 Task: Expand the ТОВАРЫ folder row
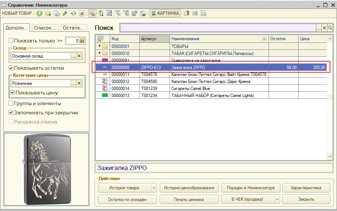(x=211, y=46)
